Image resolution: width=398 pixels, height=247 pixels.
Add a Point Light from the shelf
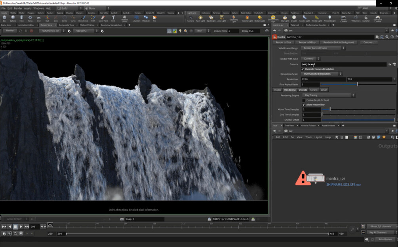pyautogui.click(x=200, y=18)
